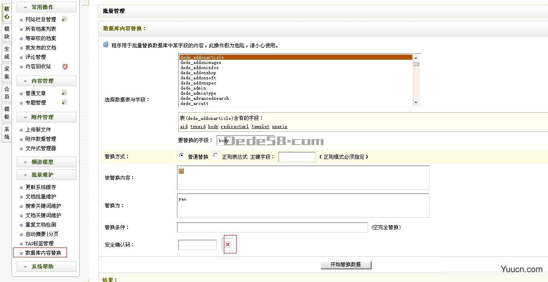Open 附件数据管理 in the sidebar
548x282 pixels.
pyautogui.click(x=41, y=139)
